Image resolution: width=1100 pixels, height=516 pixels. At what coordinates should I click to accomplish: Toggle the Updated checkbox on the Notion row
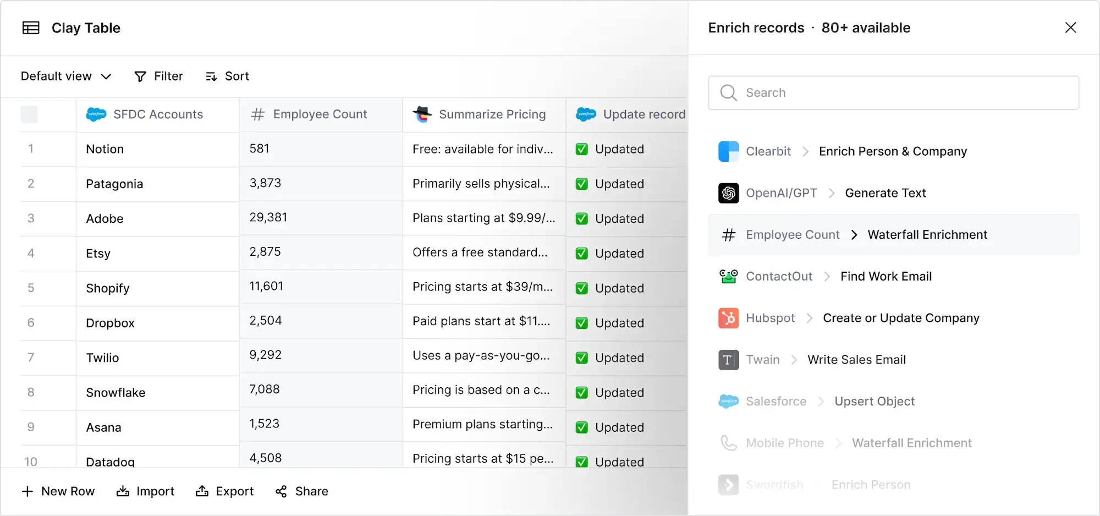581,149
